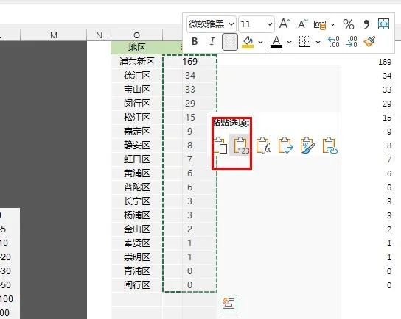Click the 虹口区 cell
This screenshot has width=401, height=319.
coord(137,159)
